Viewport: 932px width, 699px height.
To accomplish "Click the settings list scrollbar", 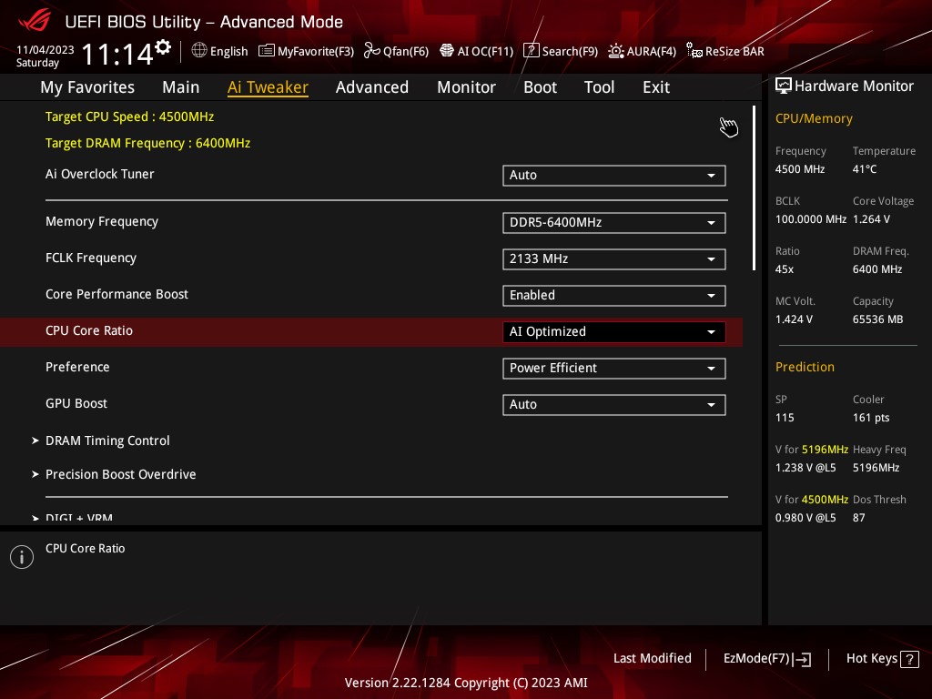I will (x=754, y=187).
